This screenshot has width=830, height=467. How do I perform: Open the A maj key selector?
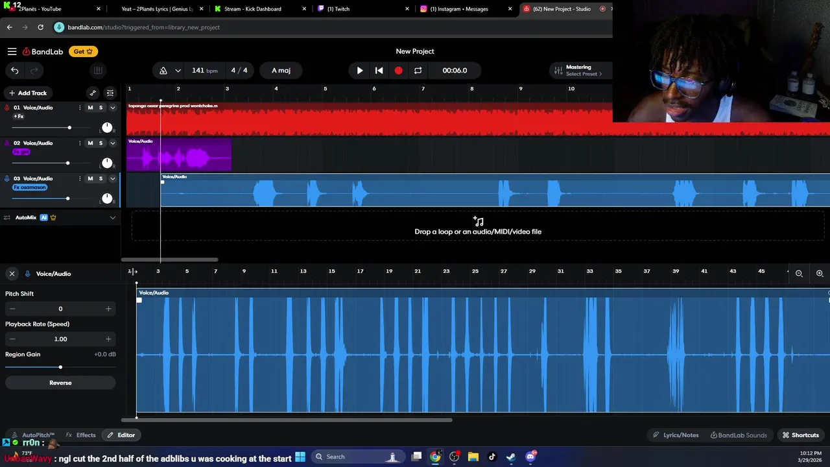(281, 70)
